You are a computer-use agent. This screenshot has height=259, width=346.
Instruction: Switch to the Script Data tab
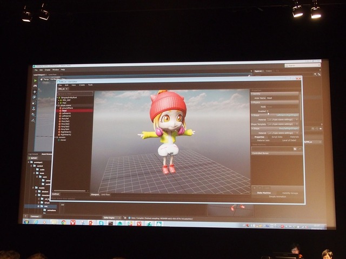pos(277,137)
